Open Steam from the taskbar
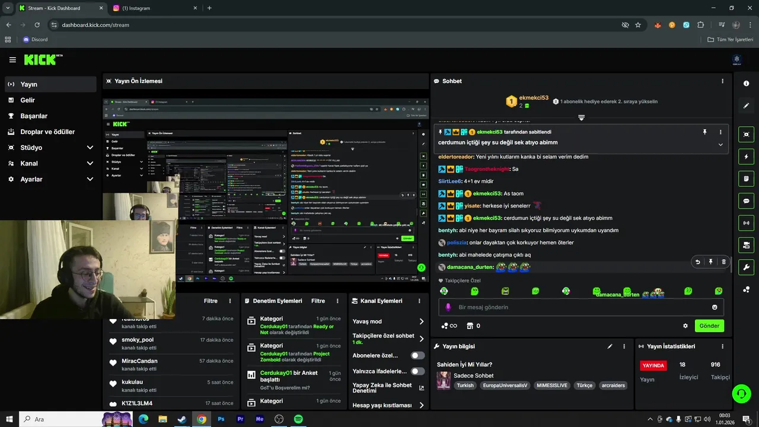 [182, 419]
